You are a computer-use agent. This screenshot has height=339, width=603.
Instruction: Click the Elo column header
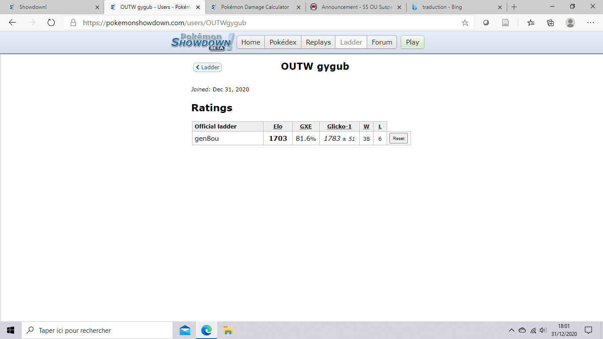tap(278, 126)
